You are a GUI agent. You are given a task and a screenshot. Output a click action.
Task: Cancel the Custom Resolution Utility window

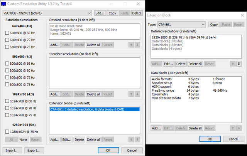click(132, 150)
